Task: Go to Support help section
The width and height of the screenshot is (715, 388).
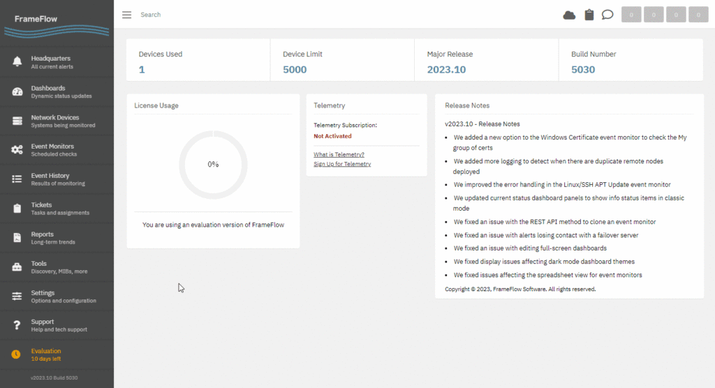Action: coord(57,325)
